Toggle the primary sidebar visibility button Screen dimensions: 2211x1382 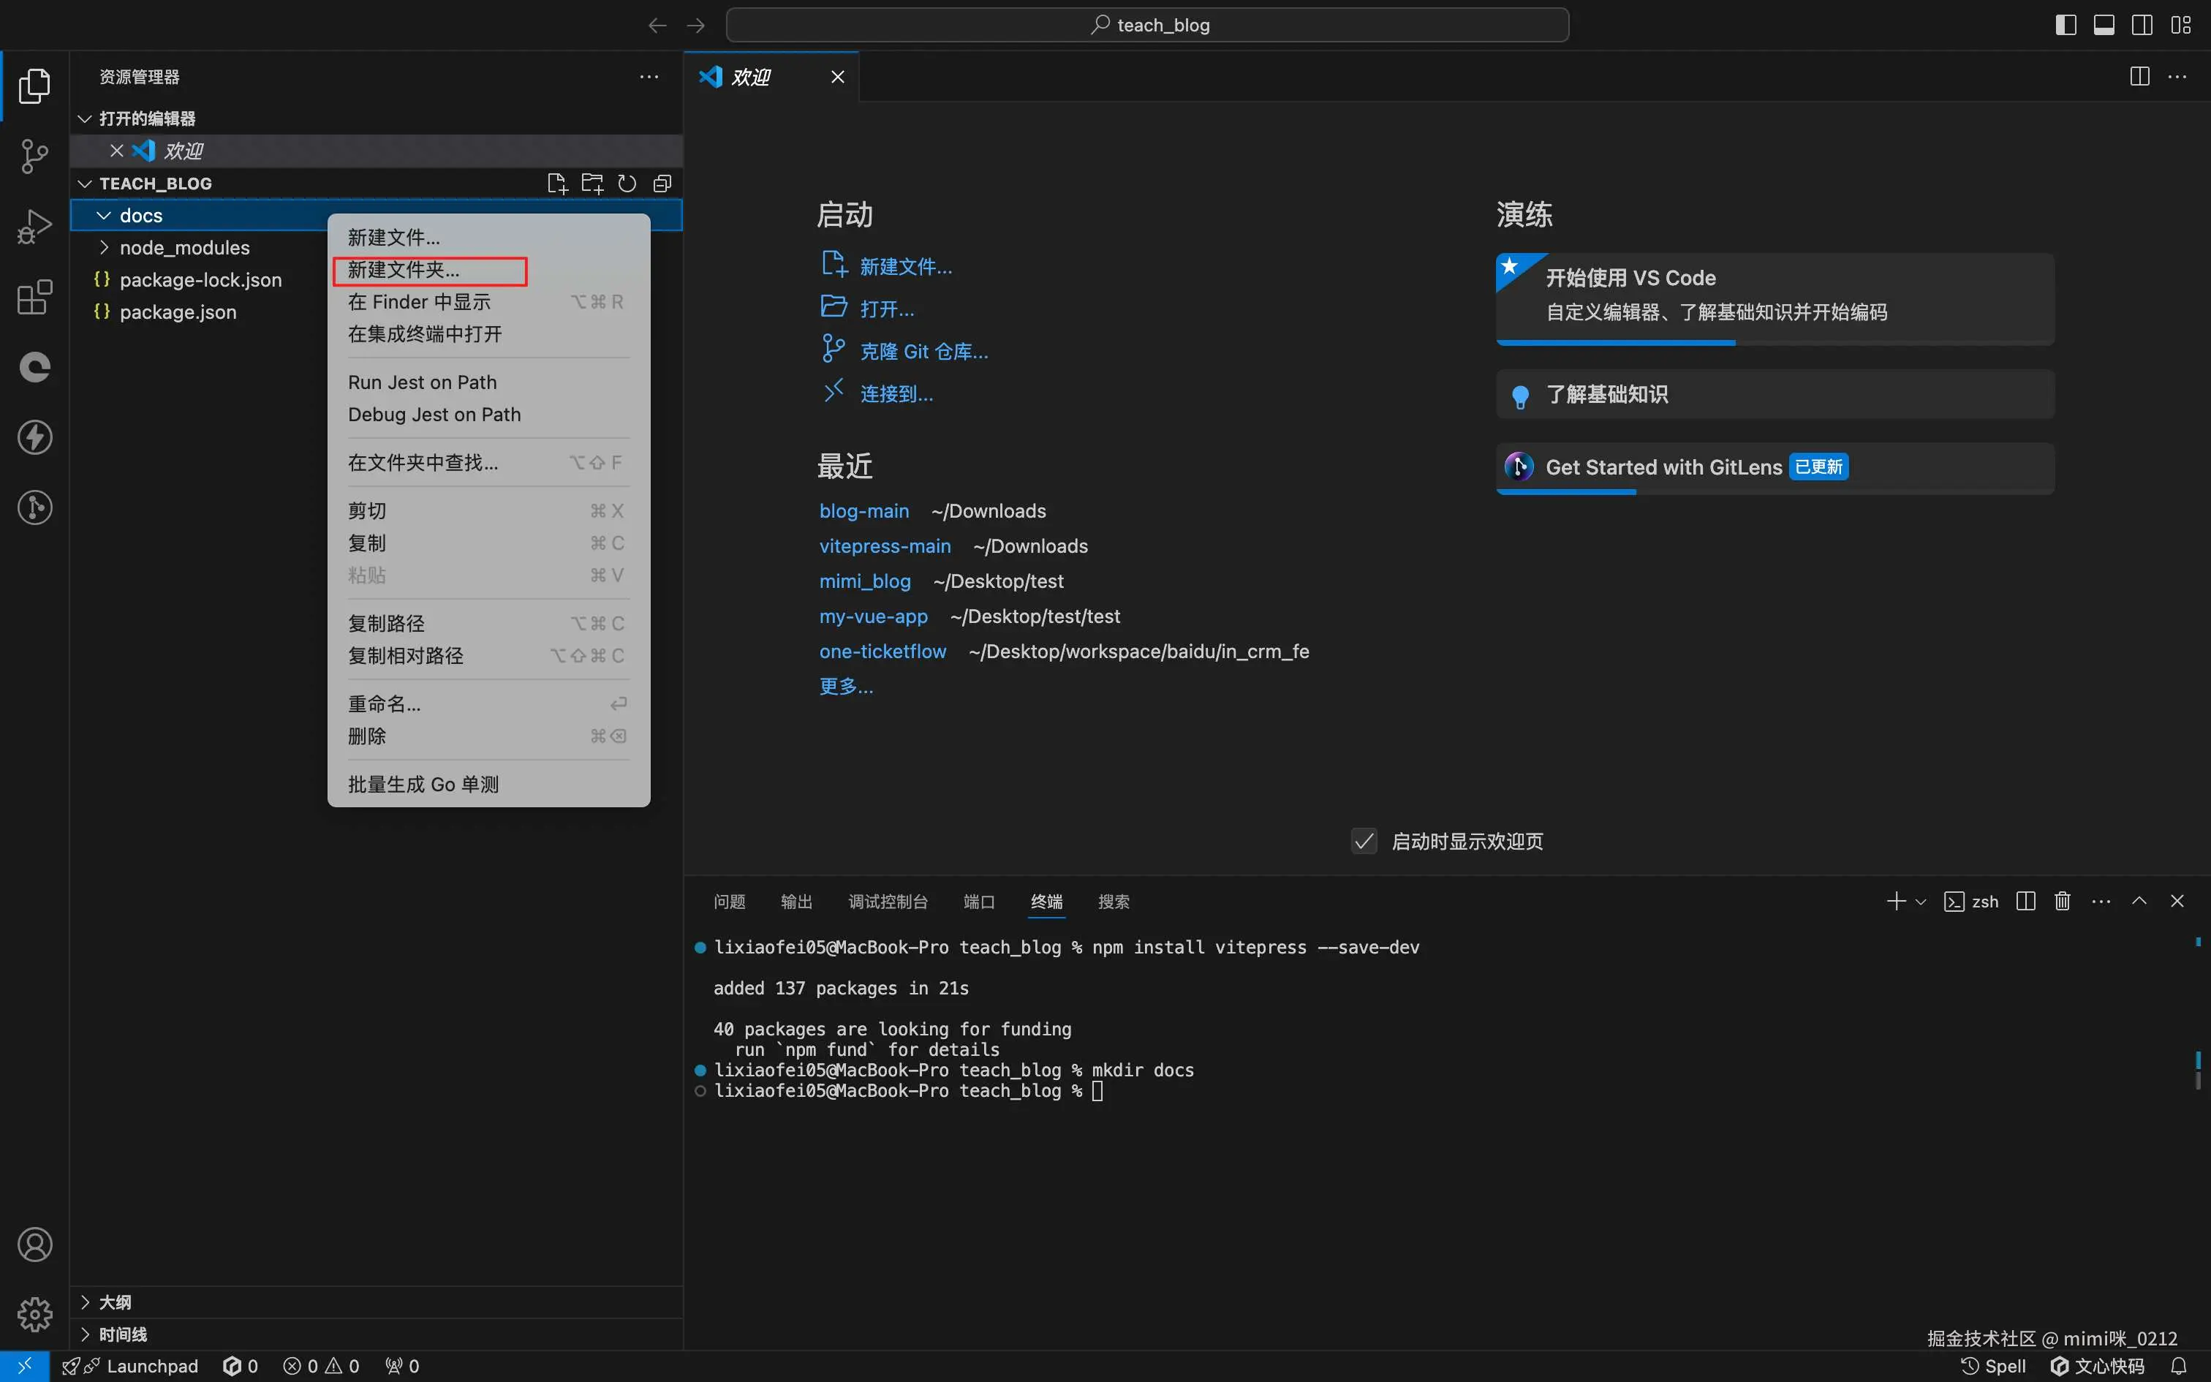coord(2066,25)
